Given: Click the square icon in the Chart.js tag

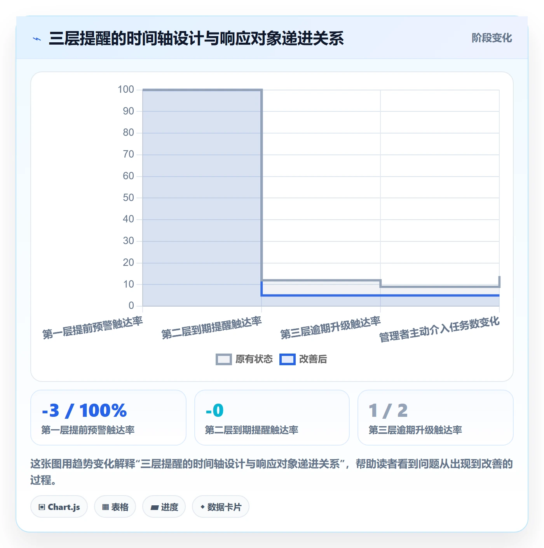Looking at the screenshot, I should click(x=42, y=507).
